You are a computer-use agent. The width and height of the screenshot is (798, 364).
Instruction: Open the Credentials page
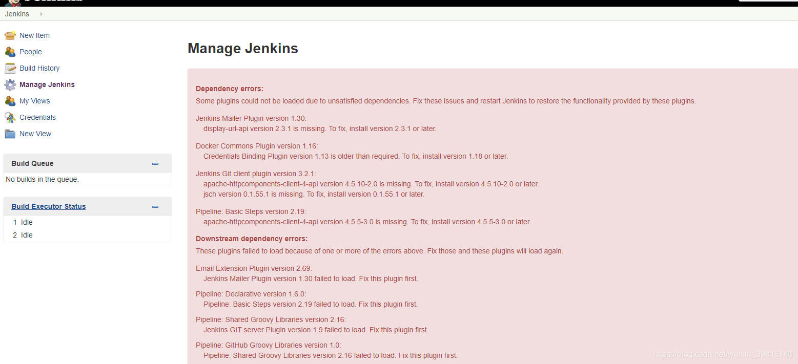tap(37, 117)
